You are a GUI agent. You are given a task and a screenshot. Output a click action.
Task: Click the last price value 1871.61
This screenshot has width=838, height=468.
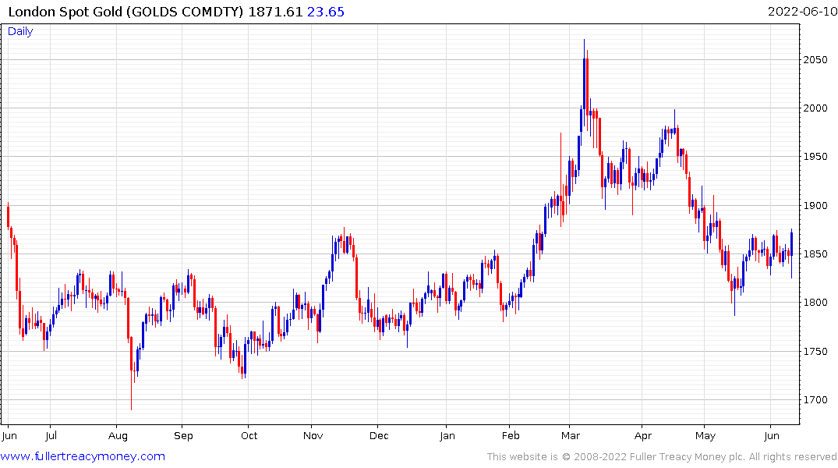(x=275, y=12)
